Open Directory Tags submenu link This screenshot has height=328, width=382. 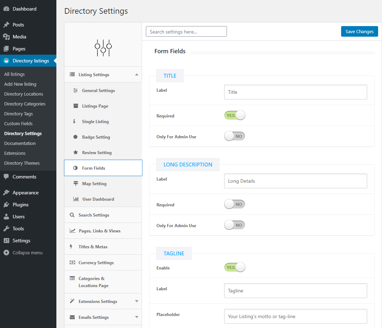18,114
